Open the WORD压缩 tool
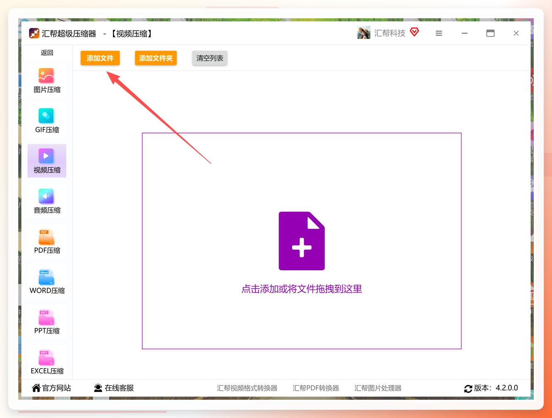The width and height of the screenshot is (552, 418). click(x=46, y=282)
